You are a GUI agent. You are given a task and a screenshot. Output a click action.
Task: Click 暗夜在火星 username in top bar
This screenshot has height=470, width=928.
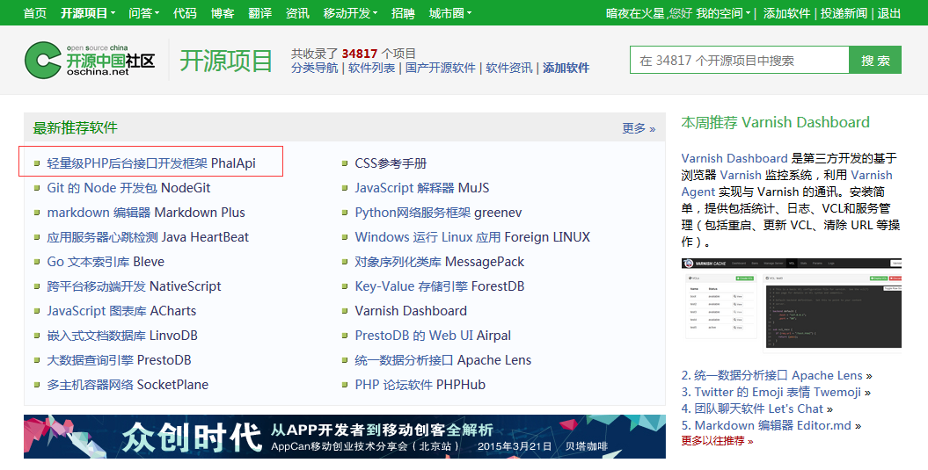click(x=636, y=13)
